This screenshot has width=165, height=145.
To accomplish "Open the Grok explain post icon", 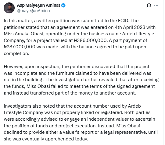I will coord(149,5).
